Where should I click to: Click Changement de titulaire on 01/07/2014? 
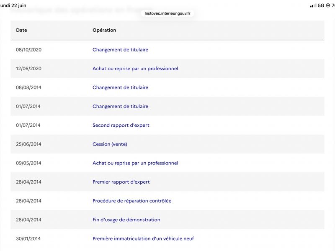[120, 106]
